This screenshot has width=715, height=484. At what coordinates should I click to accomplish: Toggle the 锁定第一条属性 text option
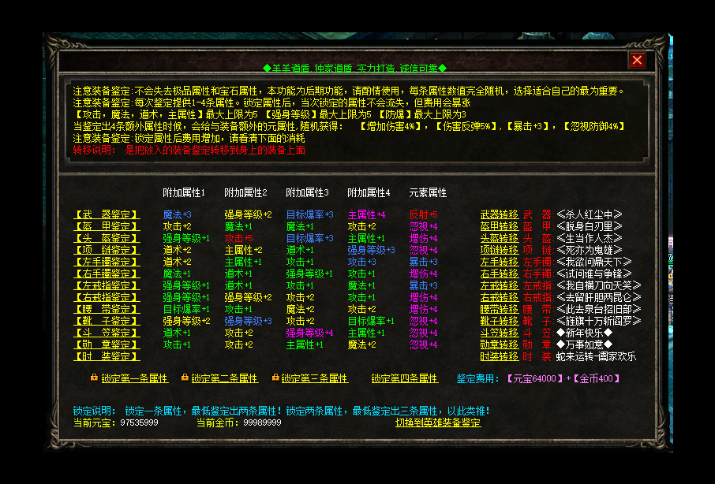[134, 378]
